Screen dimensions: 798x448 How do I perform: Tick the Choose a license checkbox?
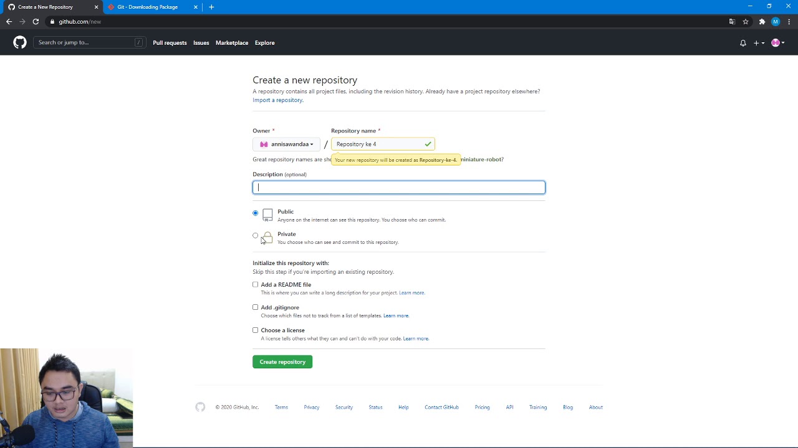pyautogui.click(x=255, y=330)
